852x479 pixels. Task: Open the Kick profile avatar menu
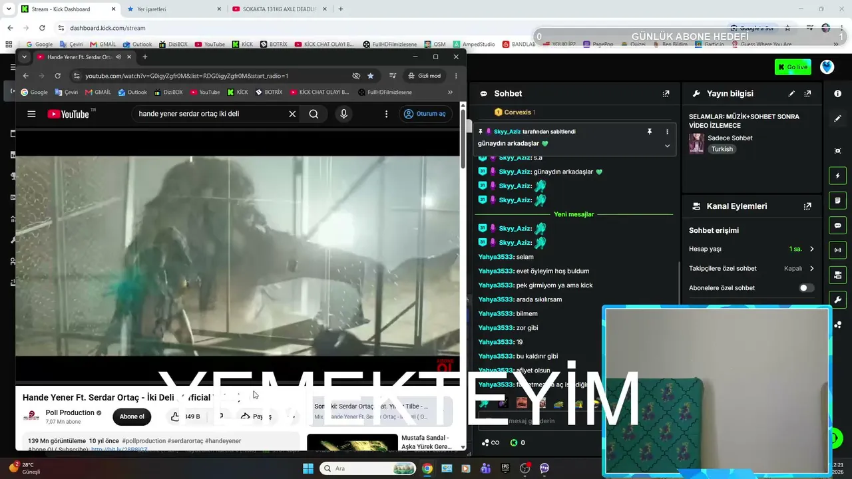pyautogui.click(x=827, y=67)
